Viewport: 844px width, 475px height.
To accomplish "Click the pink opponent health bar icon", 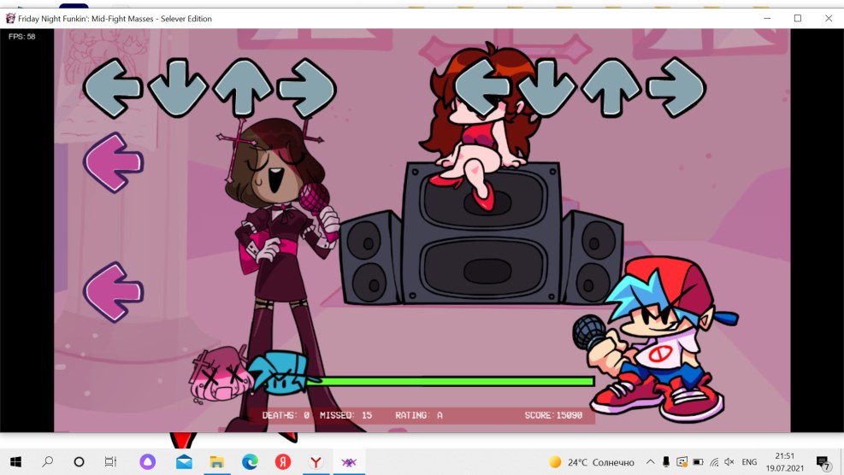I will tap(218, 376).
